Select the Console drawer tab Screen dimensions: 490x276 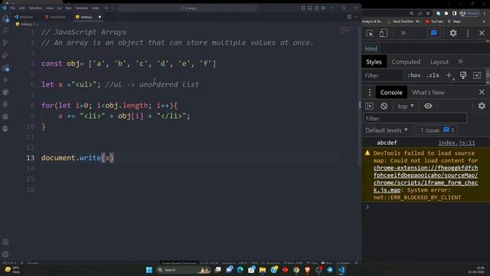pos(391,92)
